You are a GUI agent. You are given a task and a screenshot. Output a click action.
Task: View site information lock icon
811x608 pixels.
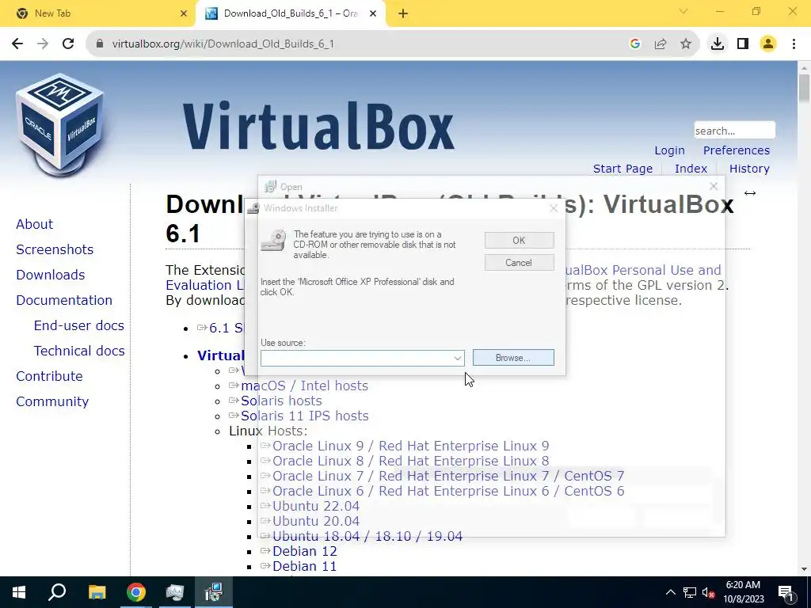point(100,44)
